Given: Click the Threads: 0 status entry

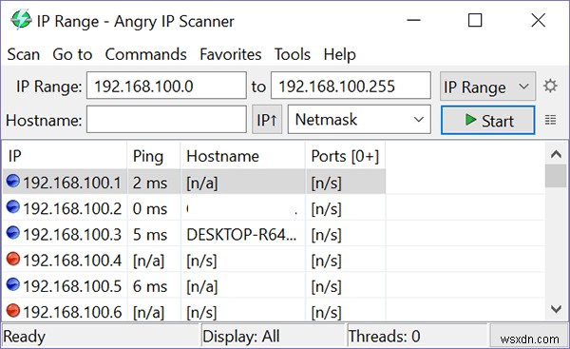Looking at the screenshot, I should [417, 336].
